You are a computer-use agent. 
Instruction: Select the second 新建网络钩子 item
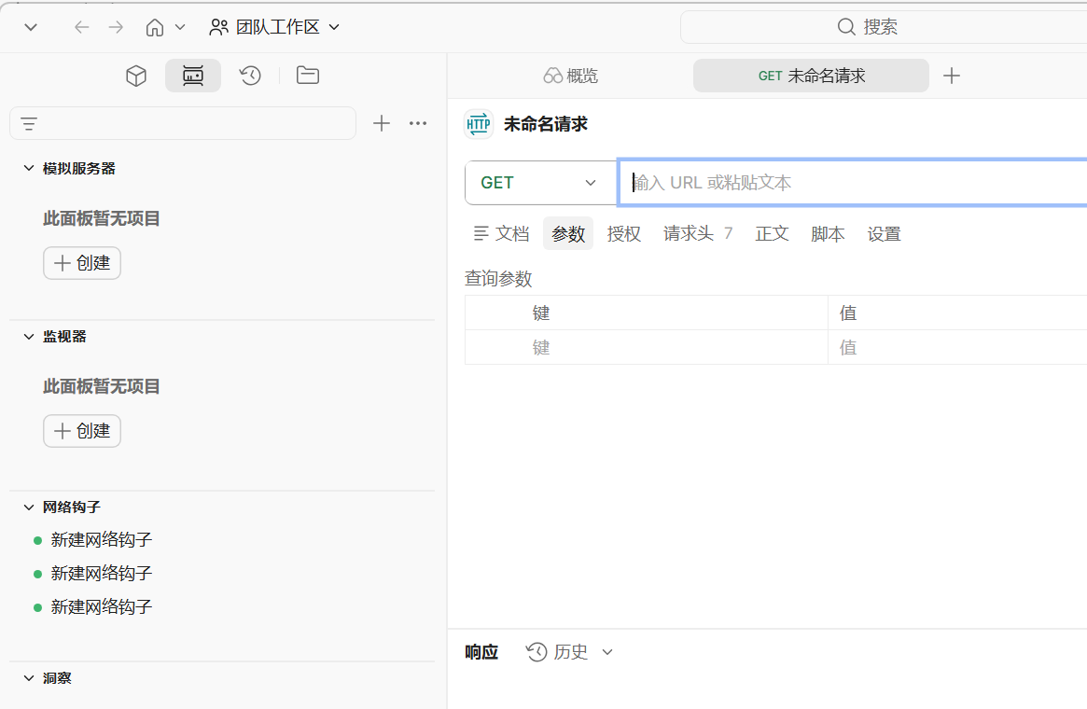pyautogui.click(x=101, y=573)
